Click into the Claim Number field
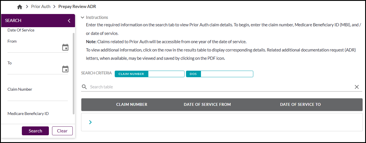The image size is (366, 143). tap(37, 97)
